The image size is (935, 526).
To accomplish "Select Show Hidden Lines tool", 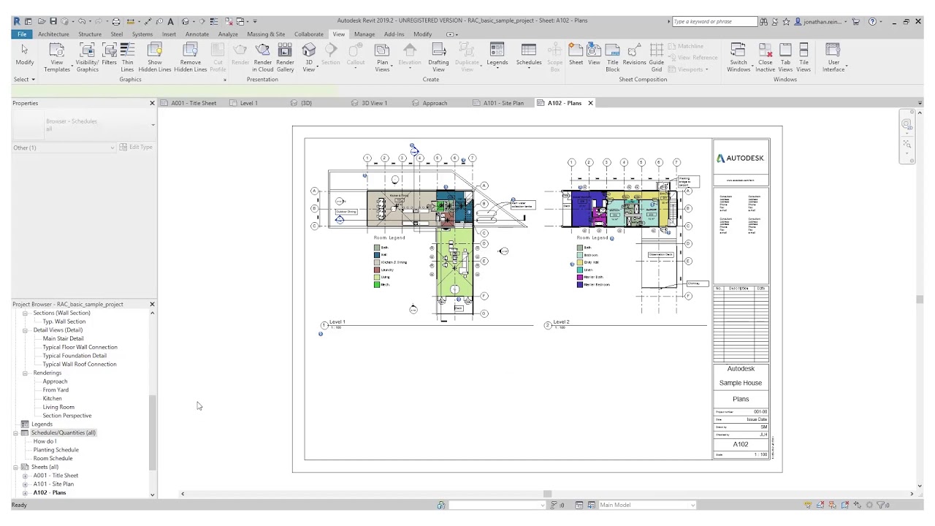I will click(x=155, y=57).
